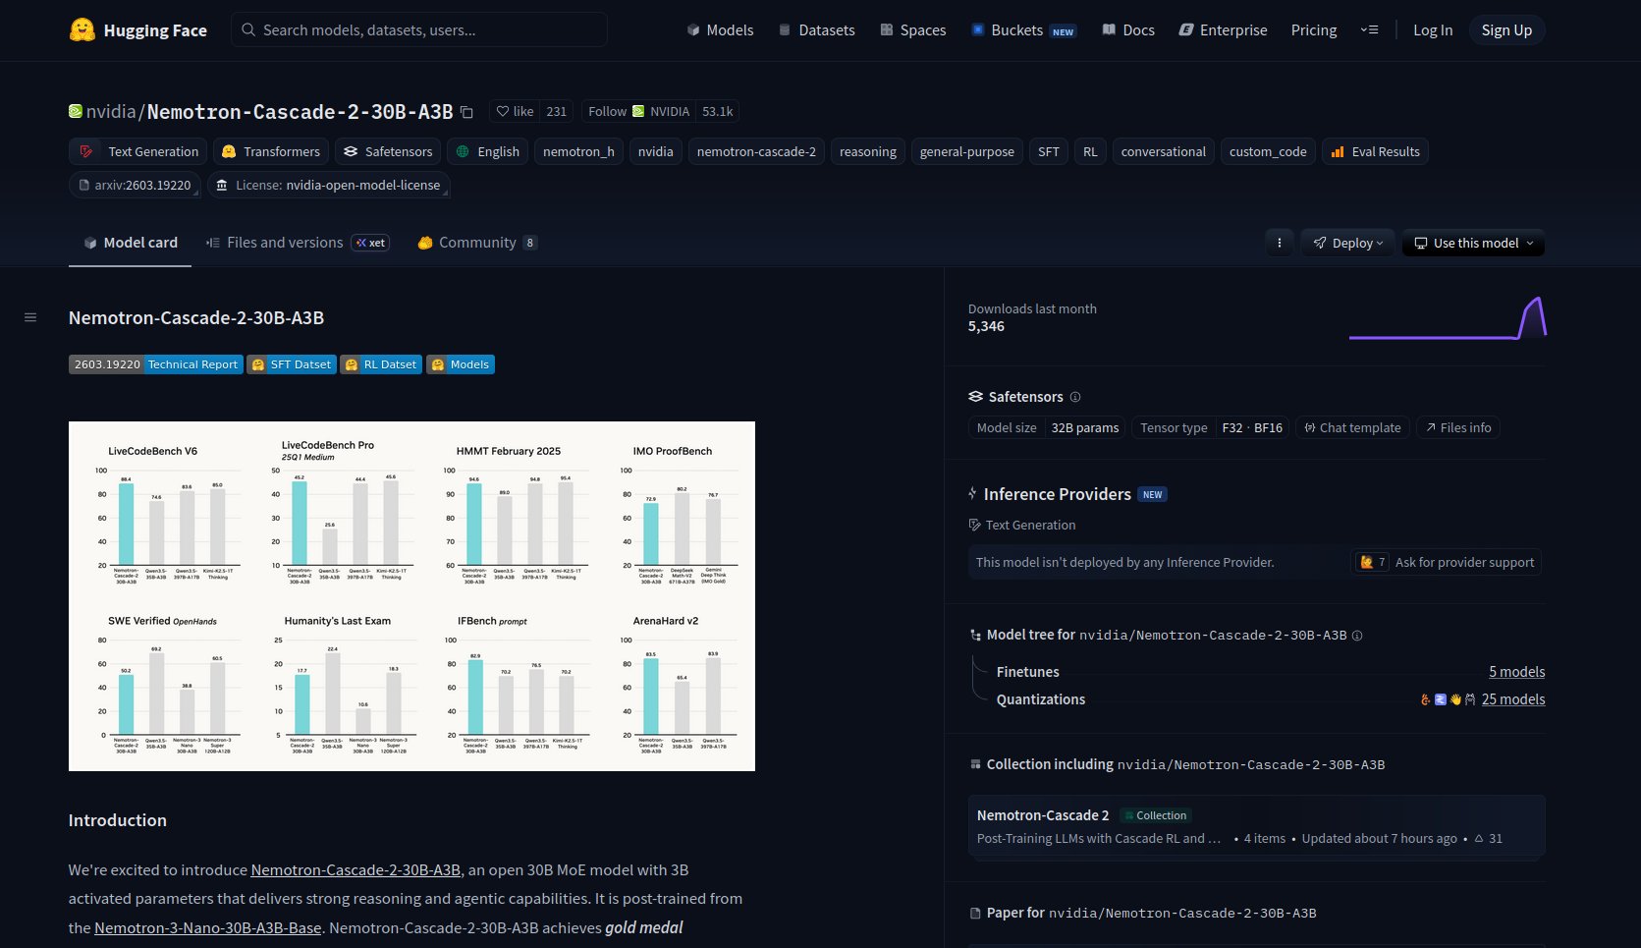Viewport: 1641px width, 948px height.
Task: Expand the navigation overflow menu
Action: coord(1369,30)
